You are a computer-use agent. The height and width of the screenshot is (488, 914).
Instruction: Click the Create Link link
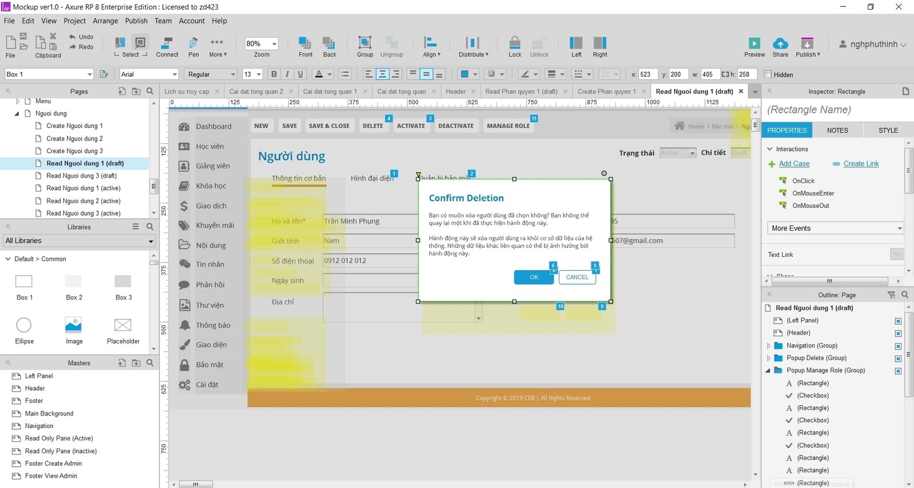(x=861, y=164)
